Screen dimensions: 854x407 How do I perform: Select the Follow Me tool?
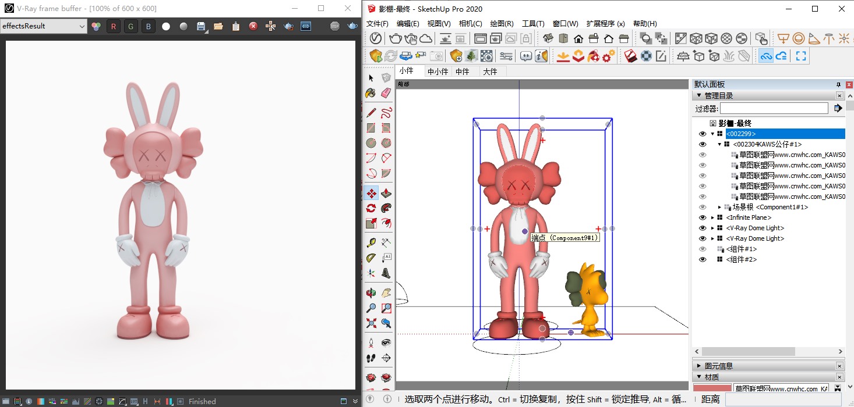pos(386,208)
